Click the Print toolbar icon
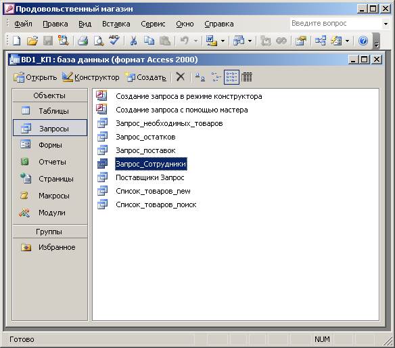The image size is (395, 348). 83,41
